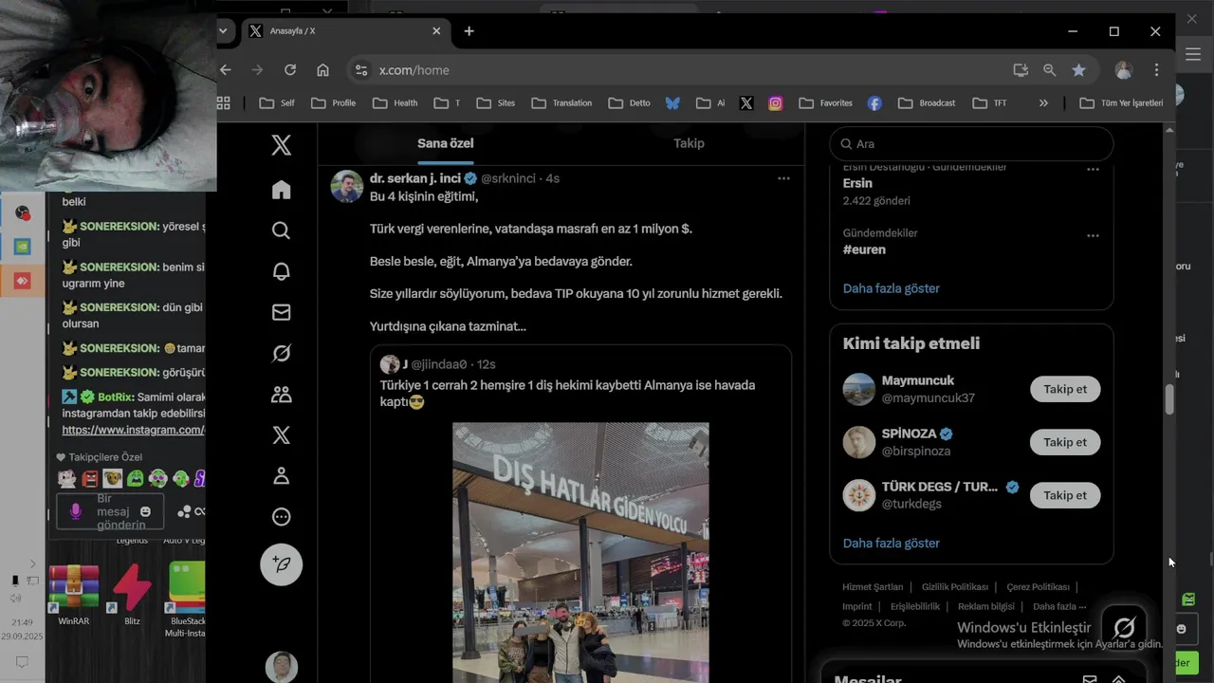
Task: Open floating Grok button near Messages panel
Action: tap(1124, 628)
